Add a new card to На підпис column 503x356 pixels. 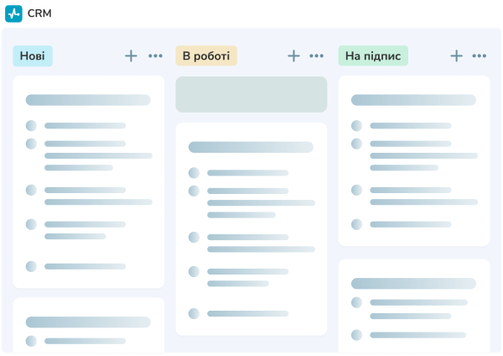pos(456,55)
